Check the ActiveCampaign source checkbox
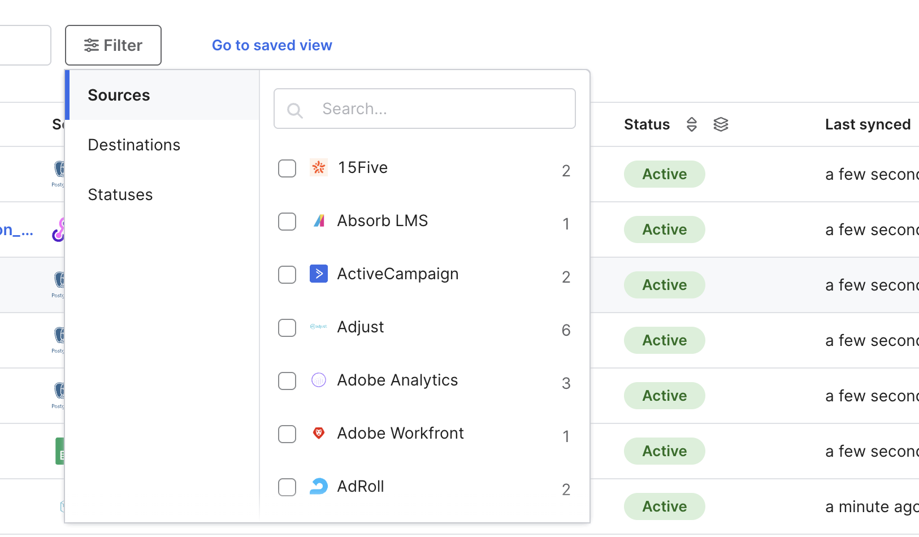Viewport: 919px width, 537px height. pos(287,274)
